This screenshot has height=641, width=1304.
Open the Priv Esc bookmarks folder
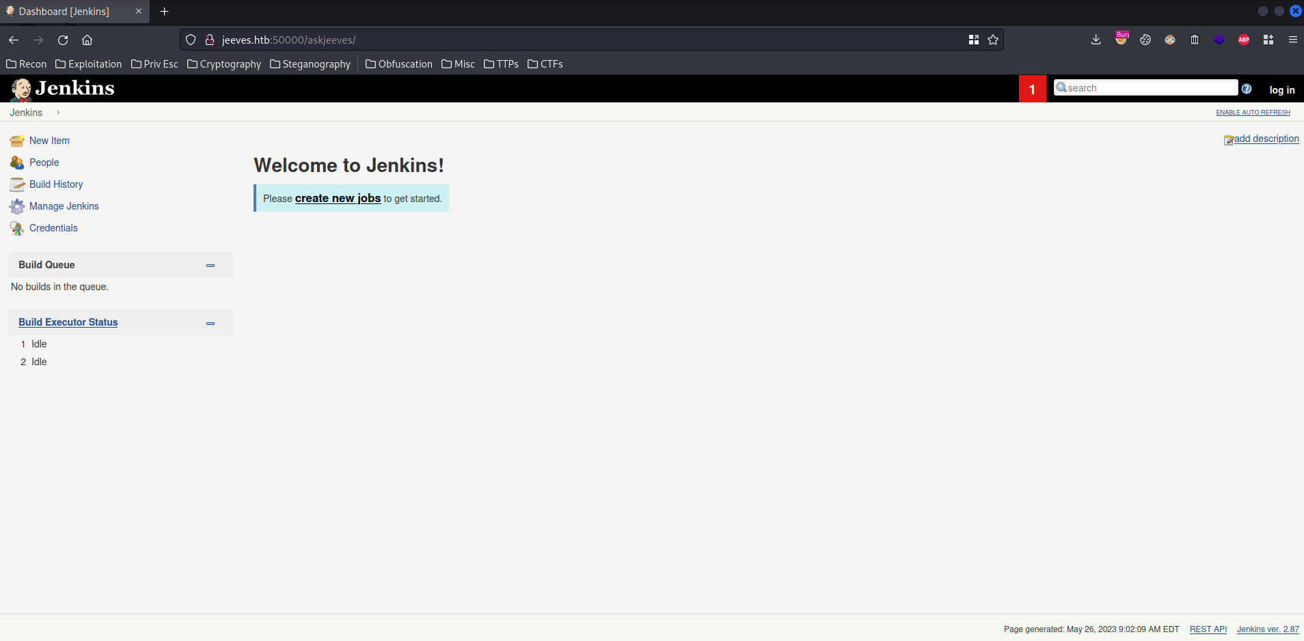pos(154,64)
